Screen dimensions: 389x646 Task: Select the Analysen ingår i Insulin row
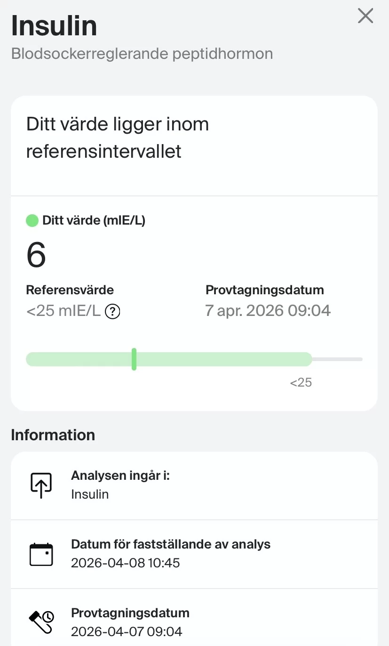pyautogui.click(x=194, y=485)
